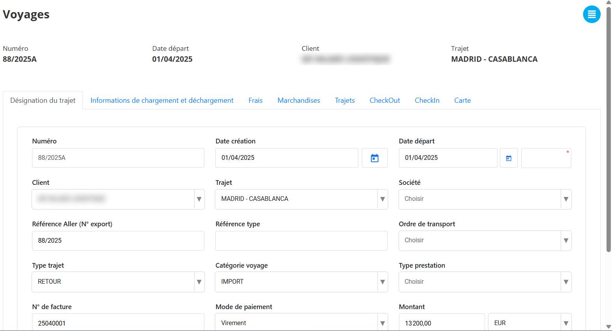
Task: Focus the Date départ date input
Action: (x=448, y=158)
